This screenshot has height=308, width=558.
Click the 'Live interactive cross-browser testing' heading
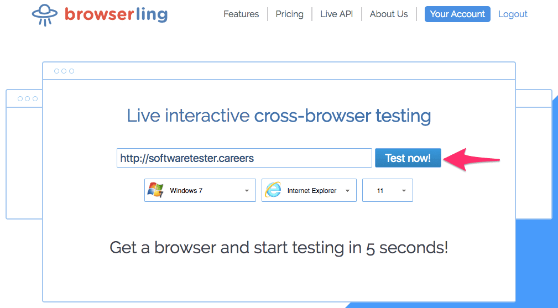click(279, 116)
